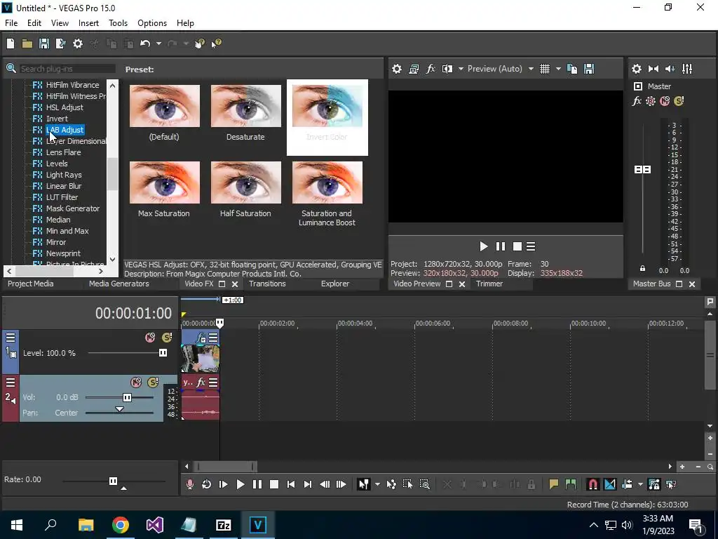Image resolution: width=718 pixels, height=539 pixels.
Task: Open Master FX icon under Master
Action: coord(637,101)
